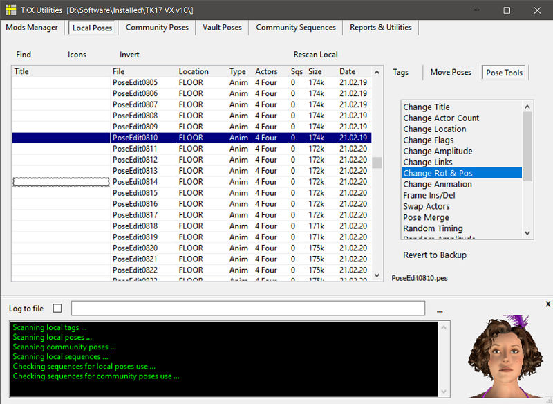Select the Pose Tools side tab

[x=504, y=73]
